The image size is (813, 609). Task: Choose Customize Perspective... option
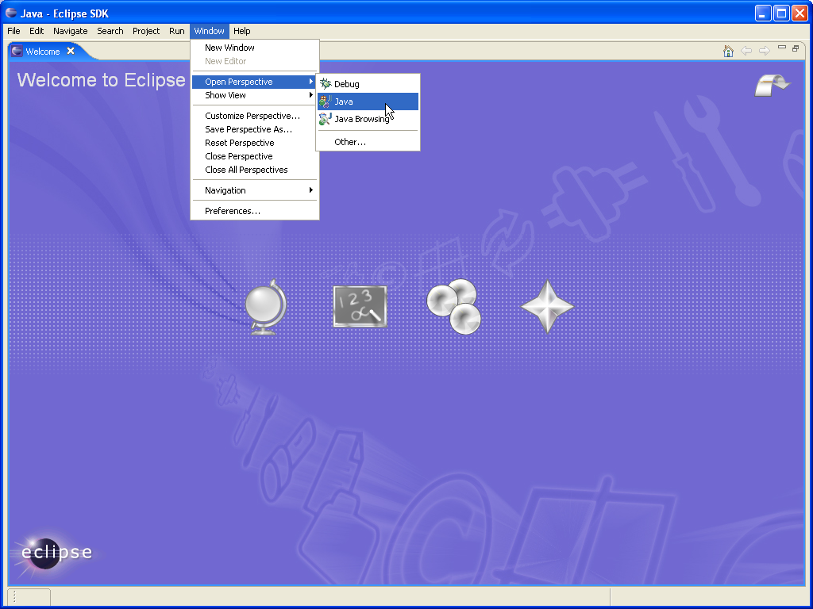tap(252, 116)
